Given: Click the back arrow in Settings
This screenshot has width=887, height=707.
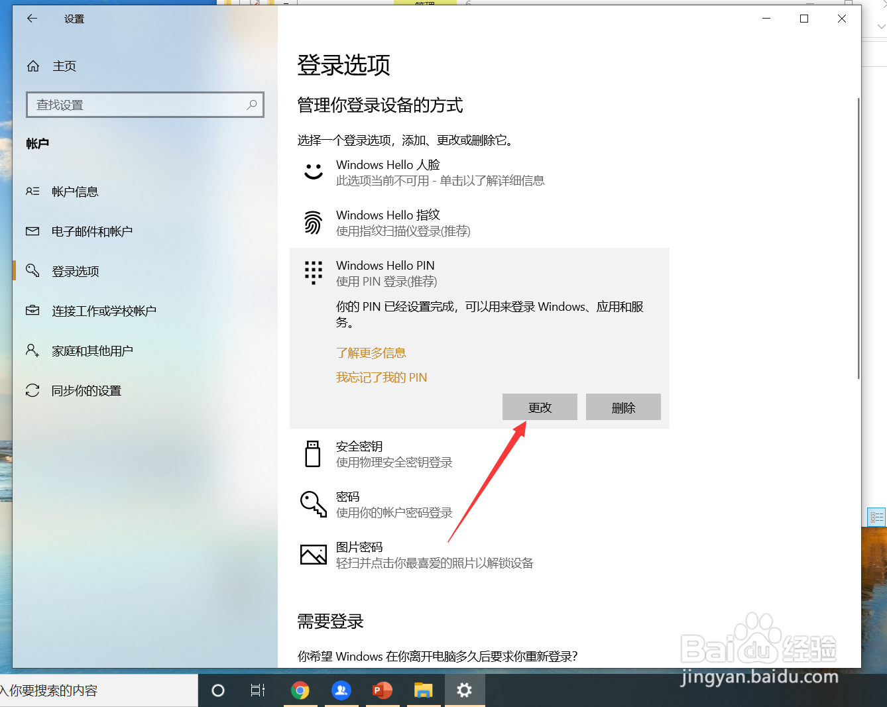Looking at the screenshot, I should (x=32, y=19).
